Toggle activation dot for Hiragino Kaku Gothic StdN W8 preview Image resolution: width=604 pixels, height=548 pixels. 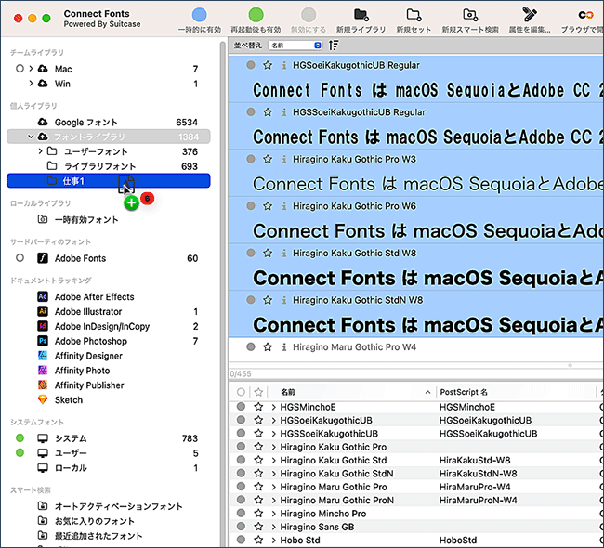coord(251,300)
